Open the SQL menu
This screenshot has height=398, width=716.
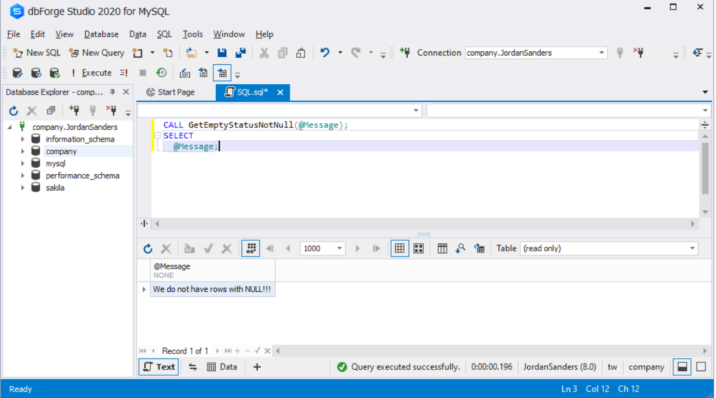[164, 34]
